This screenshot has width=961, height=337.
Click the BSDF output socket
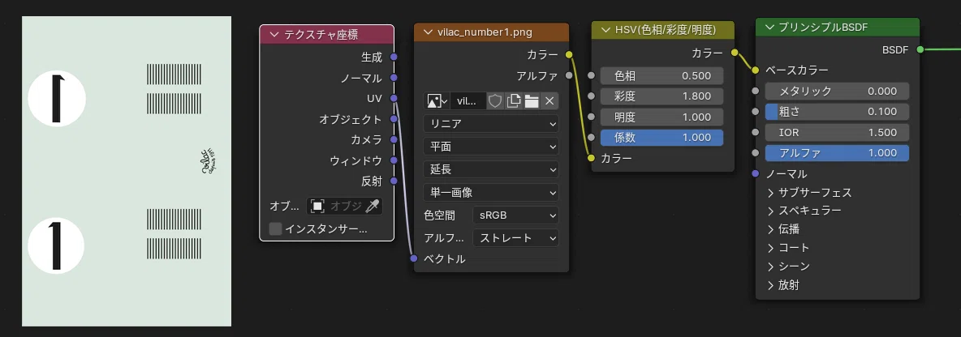[920, 49]
